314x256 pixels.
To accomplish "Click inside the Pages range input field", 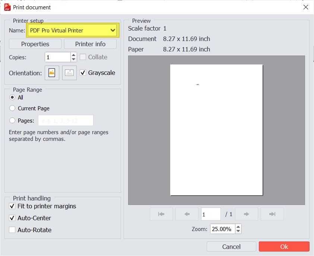I will point(65,120).
